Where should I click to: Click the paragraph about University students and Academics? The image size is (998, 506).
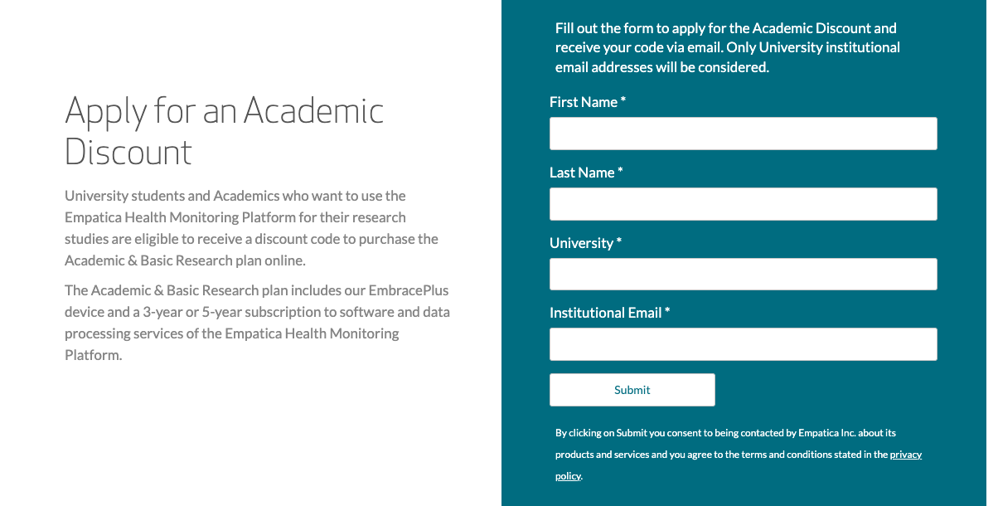pyautogui.click(x=252, y=228)
